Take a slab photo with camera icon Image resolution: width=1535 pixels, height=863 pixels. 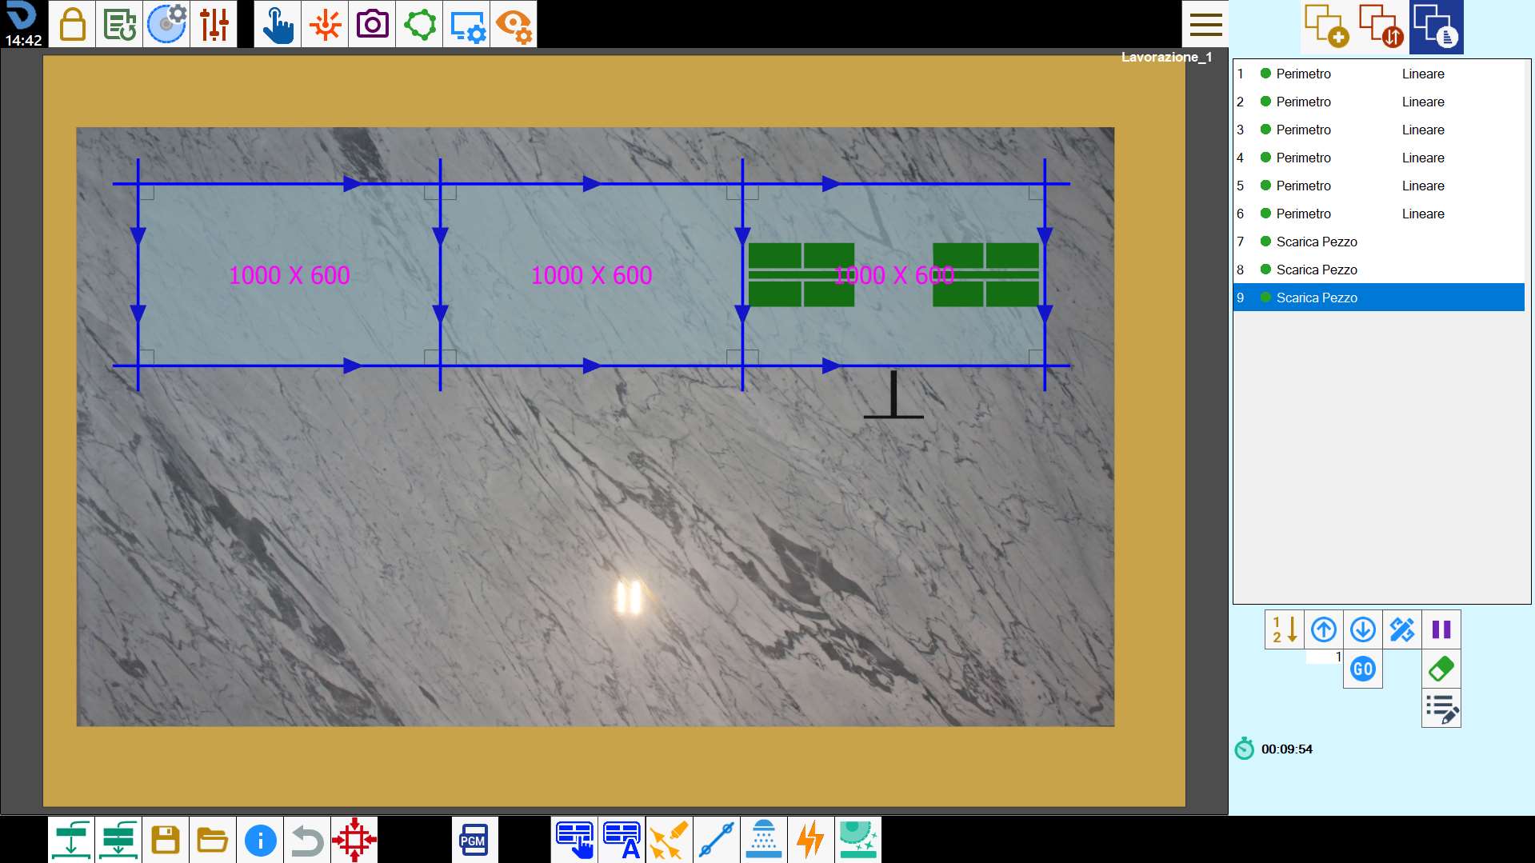point(372,24)
